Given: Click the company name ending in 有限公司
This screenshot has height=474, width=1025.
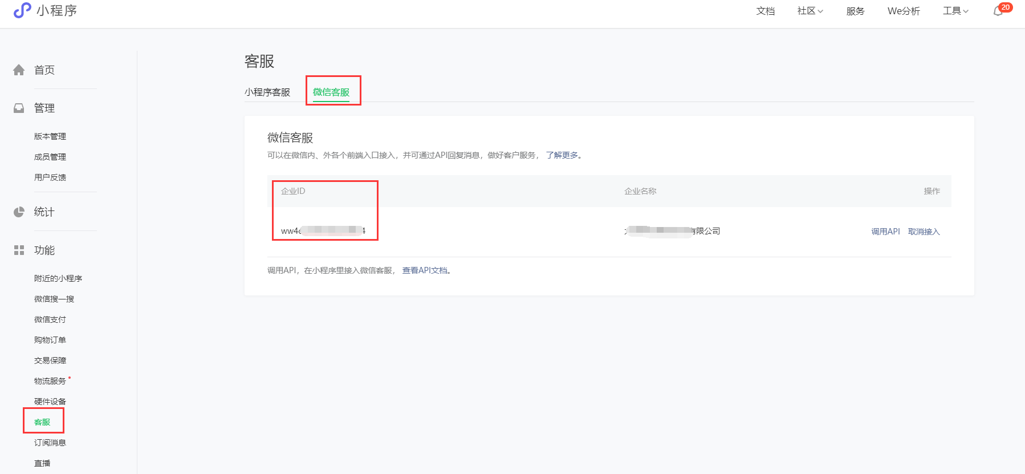Looking at the screenshot, I should point(672,231).
